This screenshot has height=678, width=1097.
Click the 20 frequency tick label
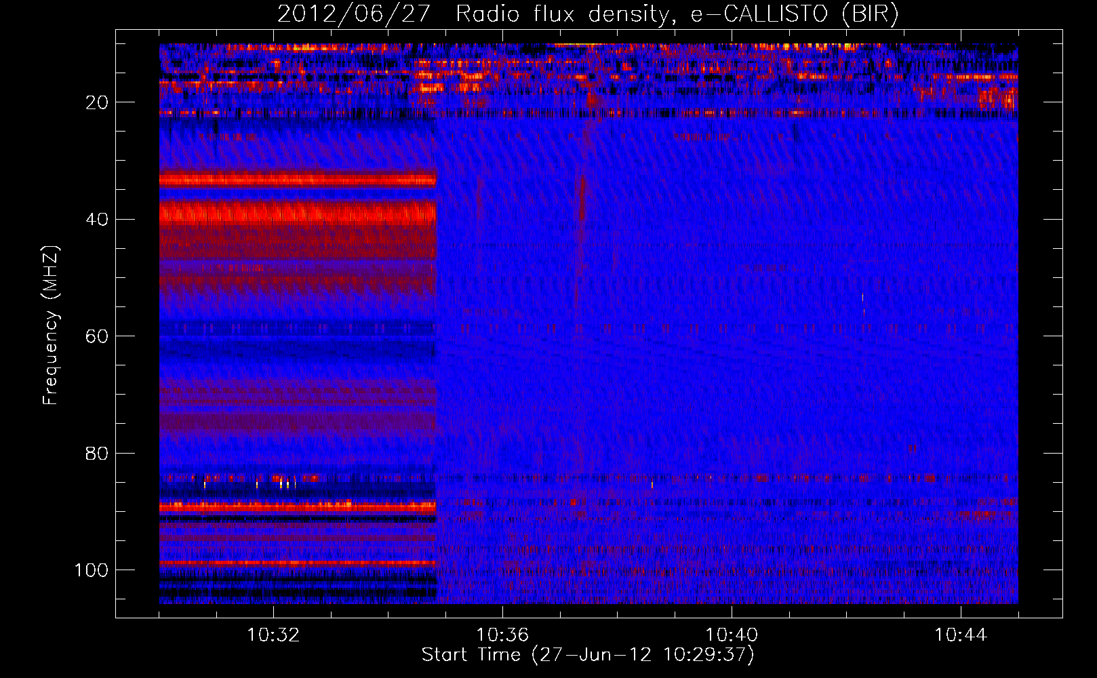pos(98,102)
